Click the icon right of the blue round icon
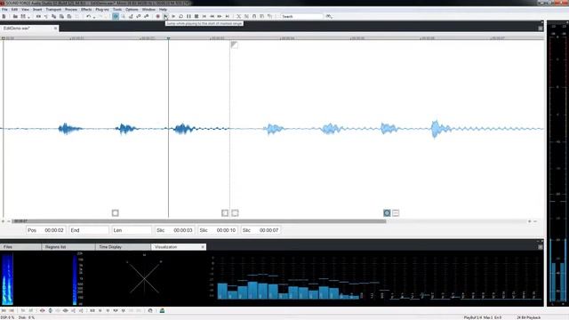 pyautogui.click(x=396, y=213)
